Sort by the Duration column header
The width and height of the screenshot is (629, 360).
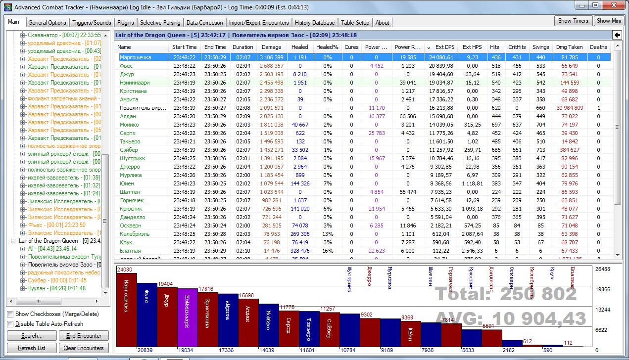243,47
